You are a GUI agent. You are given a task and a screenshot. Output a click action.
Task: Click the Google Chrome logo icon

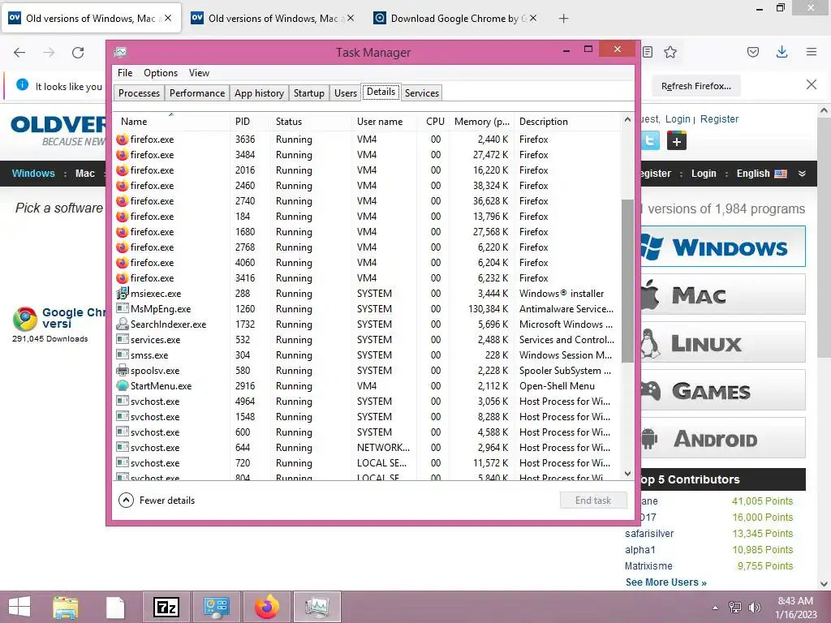[25, 318]
